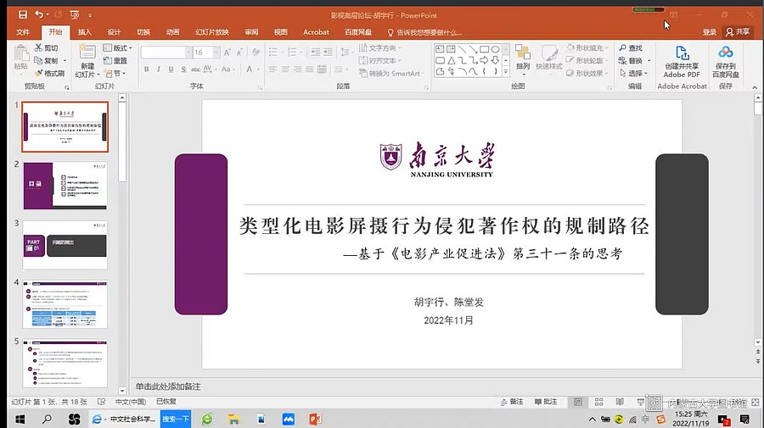Open the font name combo box dropdown
Screen dimensions: 764x428
click(x=188, y=52)
